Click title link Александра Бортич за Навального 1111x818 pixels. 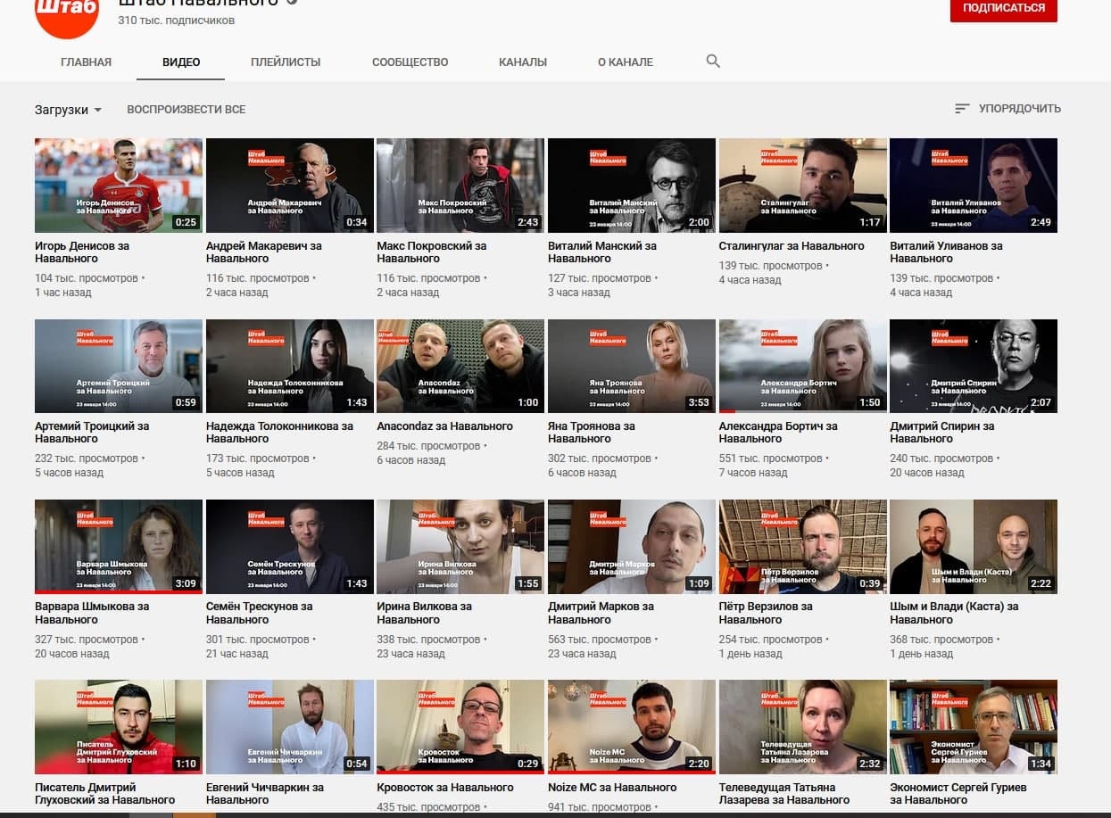pyautogui.click(x=778, y=433)
